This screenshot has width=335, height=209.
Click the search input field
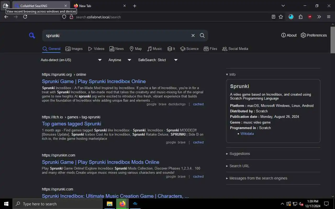tap(116, 36)
